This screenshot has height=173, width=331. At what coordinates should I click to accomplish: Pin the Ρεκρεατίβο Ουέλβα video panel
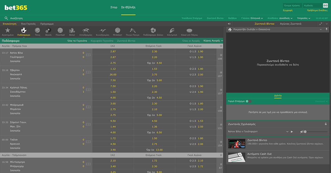[327, 29]
